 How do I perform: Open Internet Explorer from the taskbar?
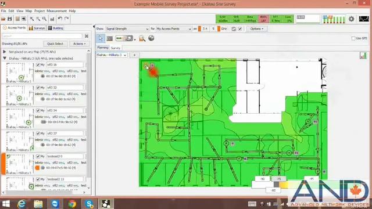coord(22,204)
